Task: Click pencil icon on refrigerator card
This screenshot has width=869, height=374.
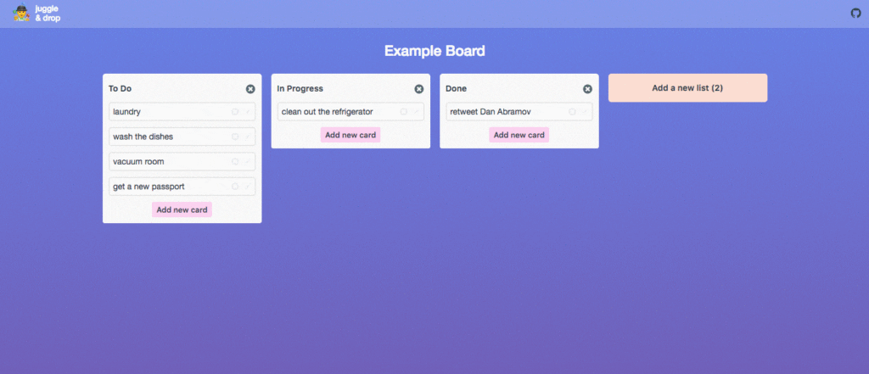Action: click(416, 112)
